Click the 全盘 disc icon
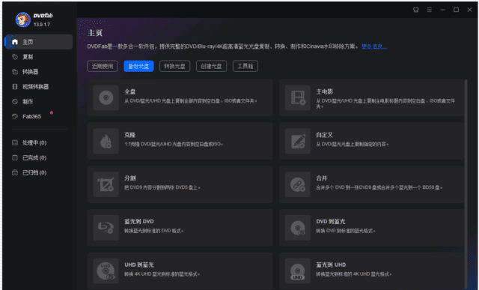479x290 pixels. 106,98
